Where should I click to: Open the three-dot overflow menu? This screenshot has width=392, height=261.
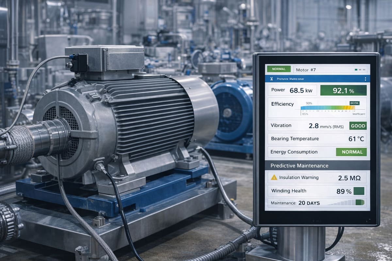point(365,79)
